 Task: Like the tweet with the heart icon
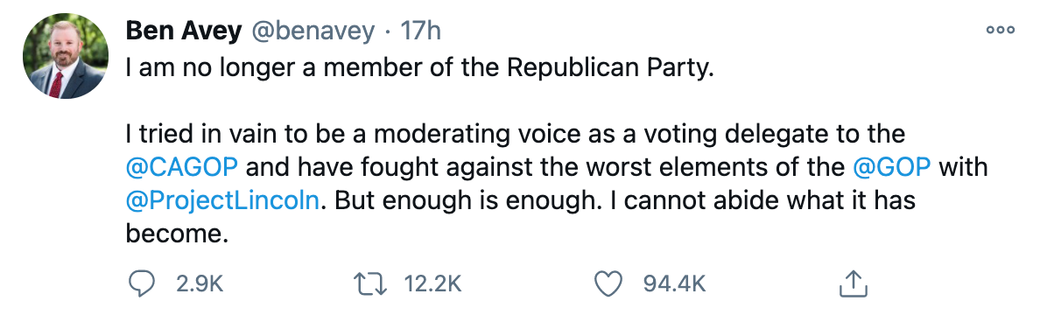click(607, 283)
